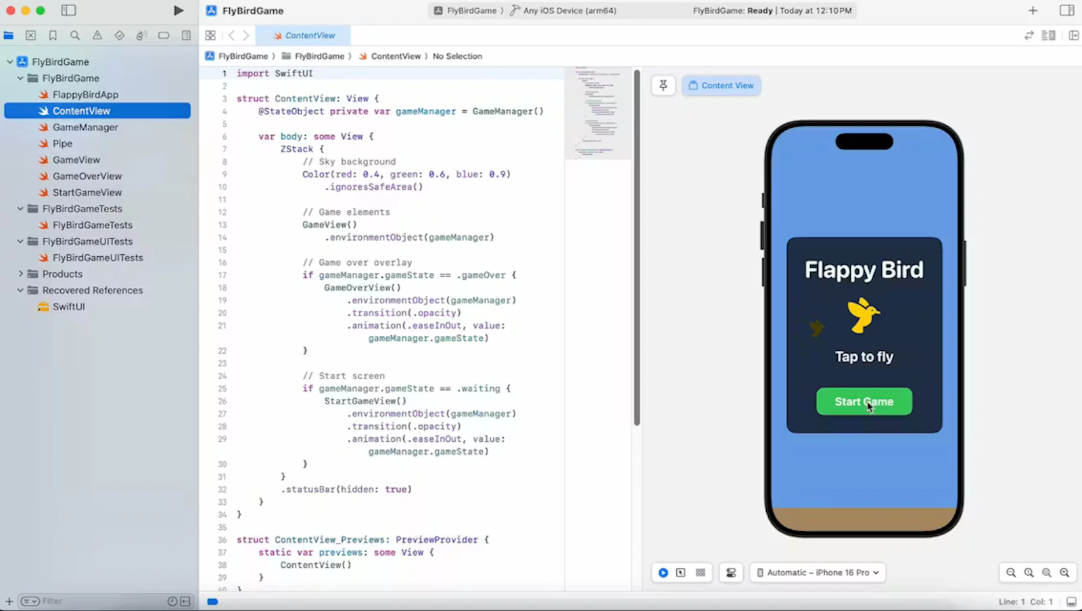Toggle the debug area button
The width and height of the screenshot is (1082, 611).
1071,602
